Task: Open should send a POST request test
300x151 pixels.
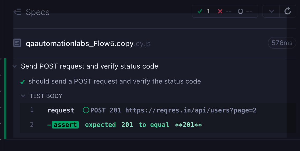Action: tap(115, 81)
